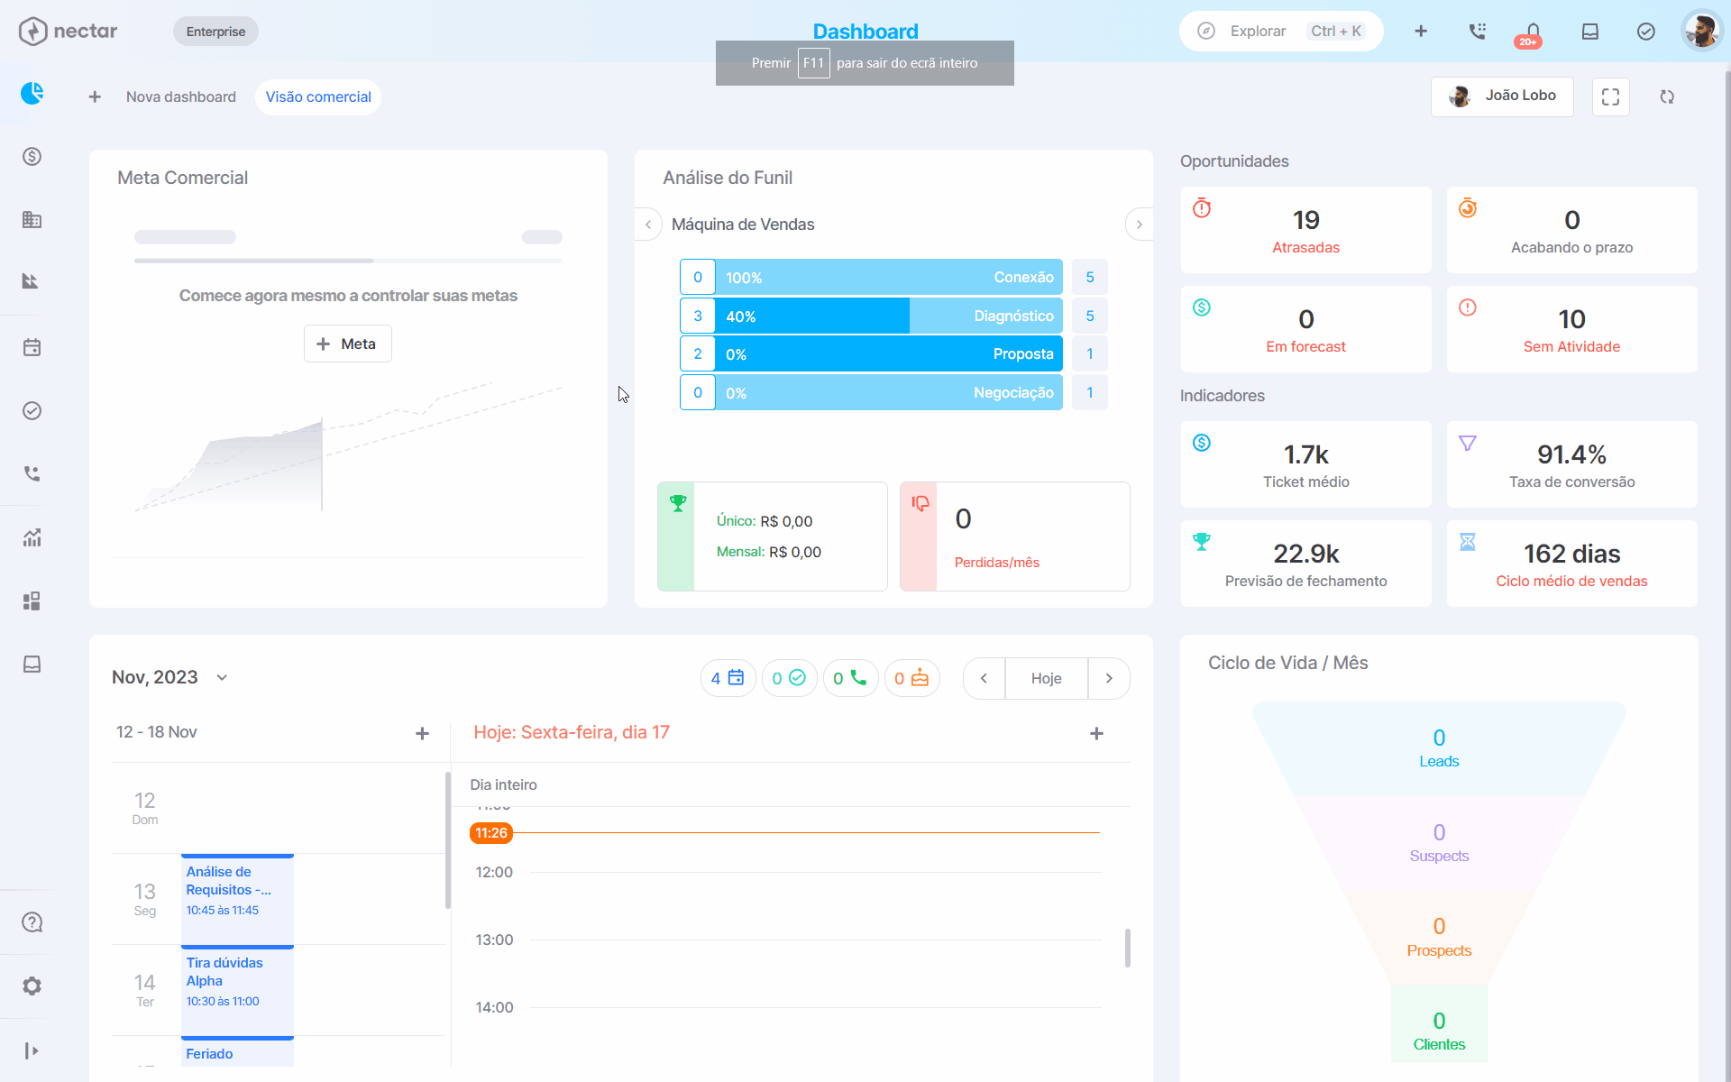The height and width of the screenshot is (1082, 1731).
Task: Expand the Nov, 2023 month dropdown
Action: (x=170, y=677)
